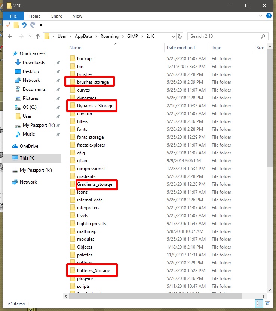Click the User breadcrumb in address bar

62,36
